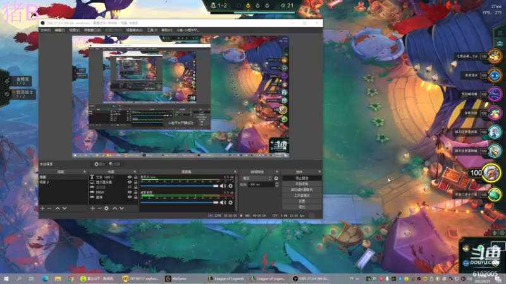Pop out the scenes dock panel
This screenshot has height=284, width=506.
85,172
